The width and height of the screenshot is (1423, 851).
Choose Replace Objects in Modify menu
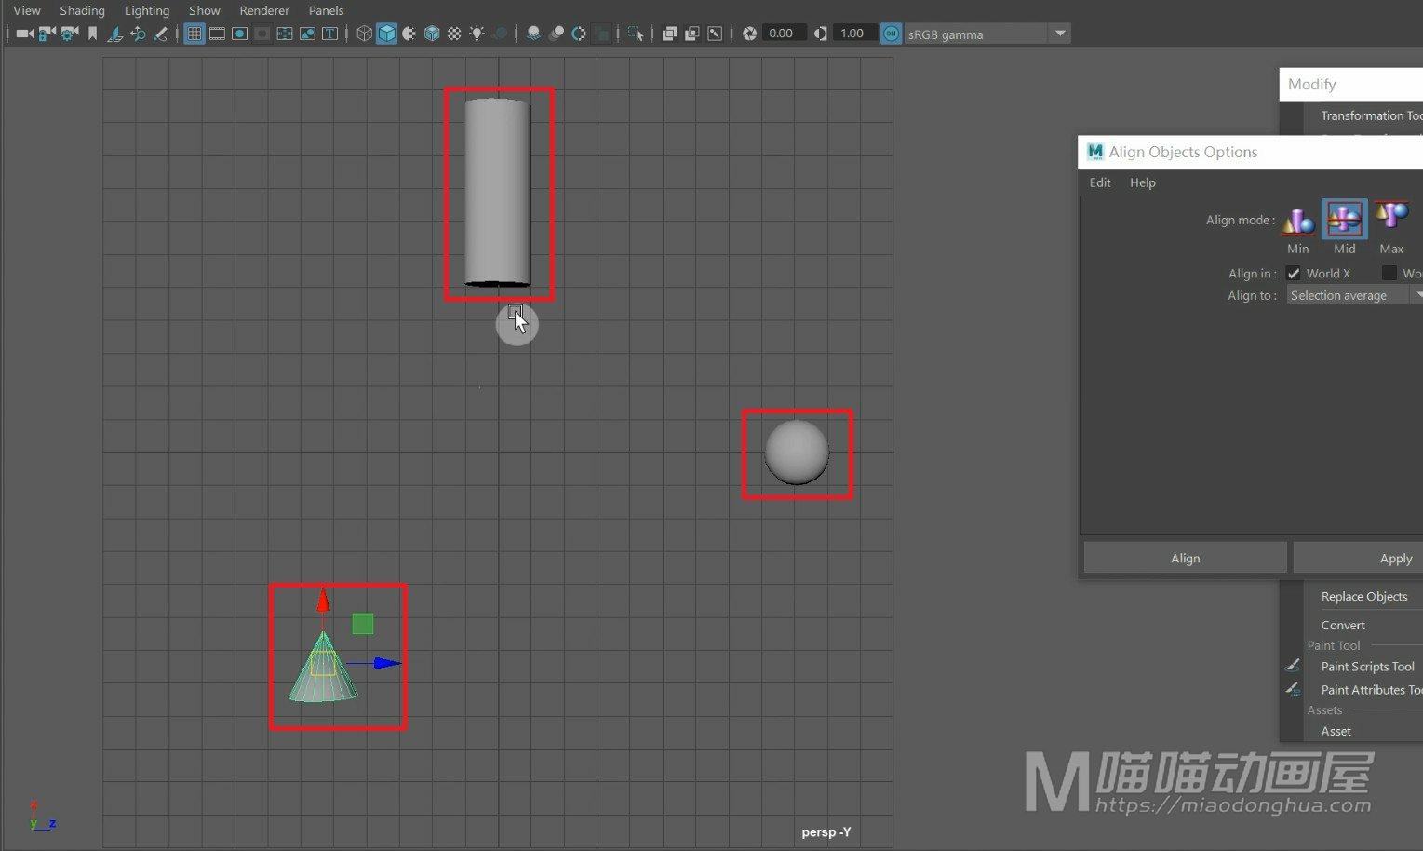pyautogui.click(x=1364, y=596)
